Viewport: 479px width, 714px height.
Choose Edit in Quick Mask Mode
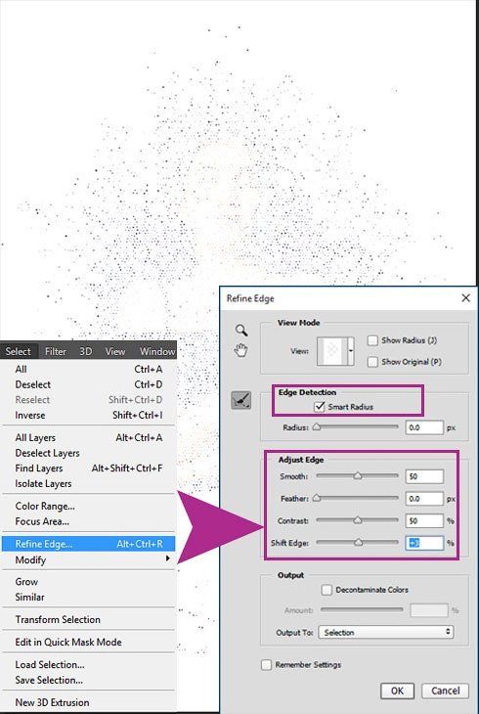coord(89,642)
